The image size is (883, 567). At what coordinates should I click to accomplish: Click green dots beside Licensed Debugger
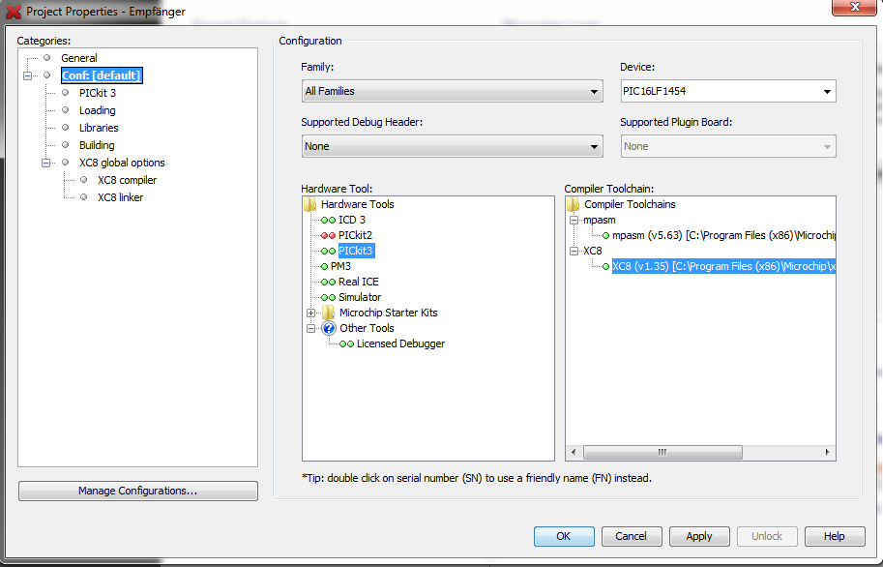click(347, 344)
